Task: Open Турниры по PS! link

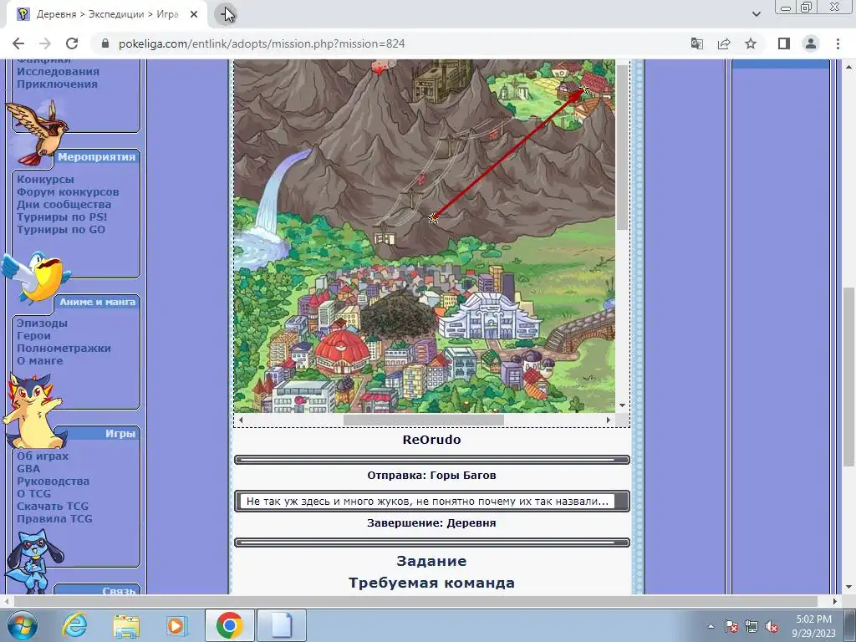Action: point(62,217)
